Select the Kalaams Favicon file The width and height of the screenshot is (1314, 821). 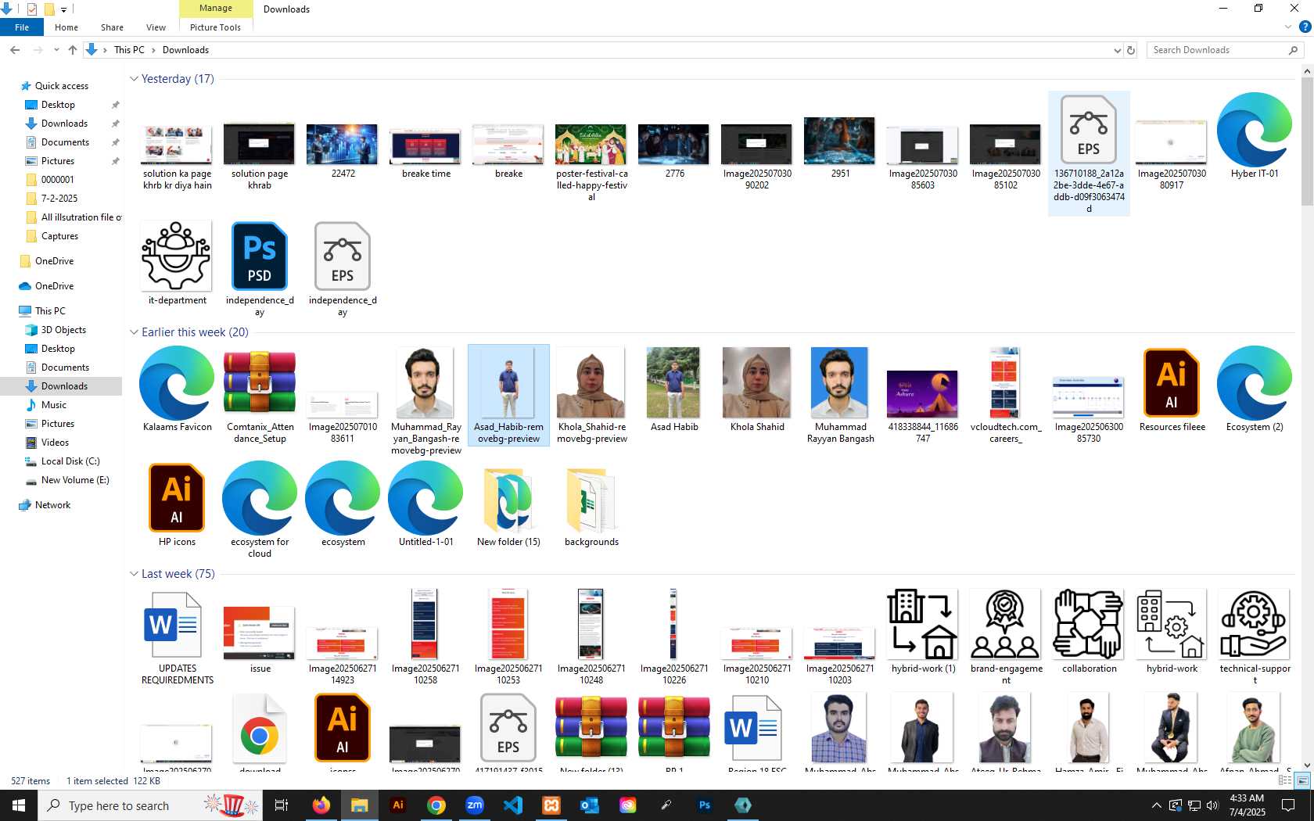coord(177,382)
